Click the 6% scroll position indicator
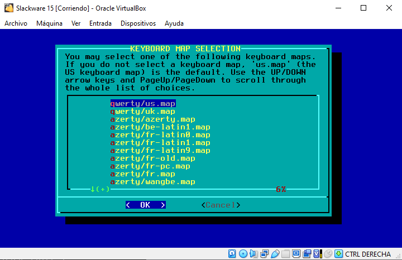The image size is (402, 260). coord(281,189)
